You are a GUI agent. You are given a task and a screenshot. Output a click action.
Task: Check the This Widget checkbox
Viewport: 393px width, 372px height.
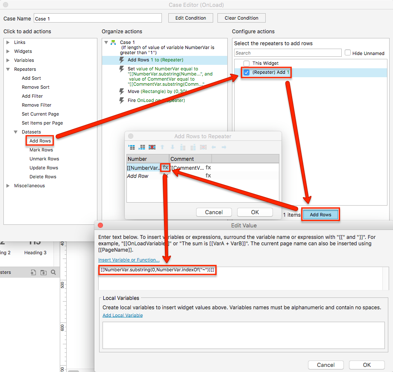[x=246, y=64]
